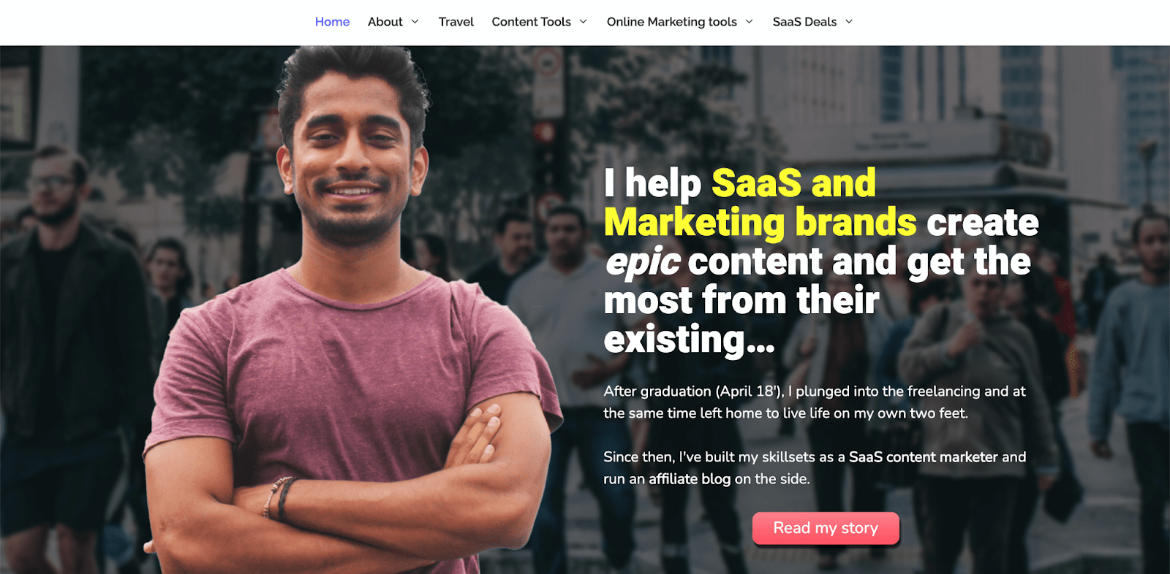This screenshot has height=574, width=1170.
Task: Expand the Online Marketing tools chevron
Action: click(749, 22)
